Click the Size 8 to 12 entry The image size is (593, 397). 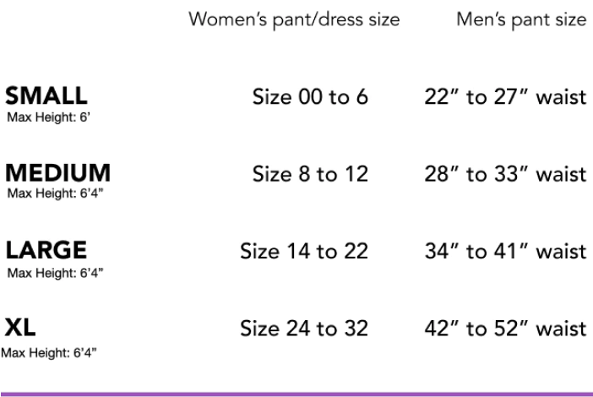coord(310,175)
